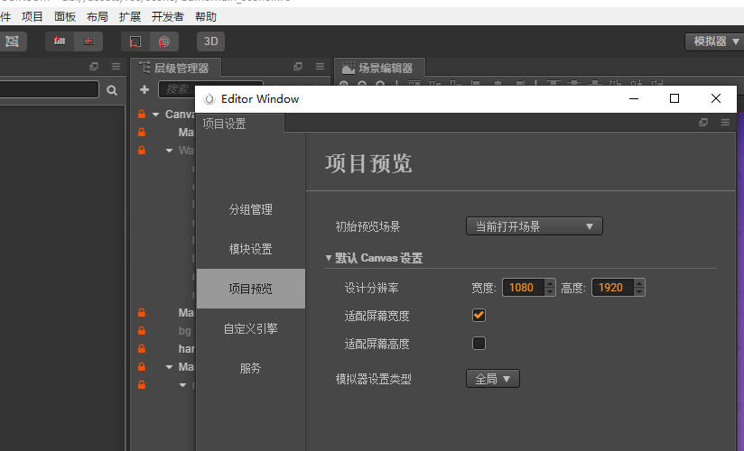The image size is (744, 451).
Task: Set gizmo rotation to global coordinates
Action: [x=164, y=41]
